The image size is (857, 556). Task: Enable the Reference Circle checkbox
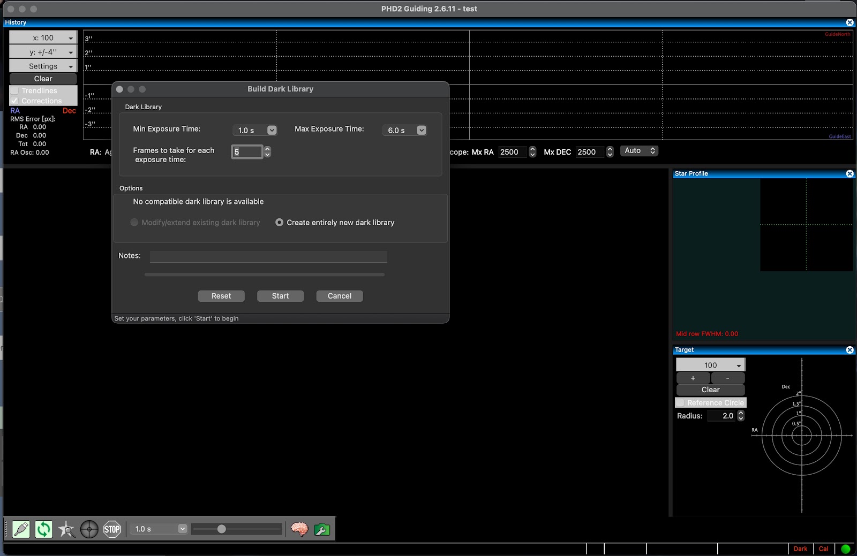tap(680, 402)
